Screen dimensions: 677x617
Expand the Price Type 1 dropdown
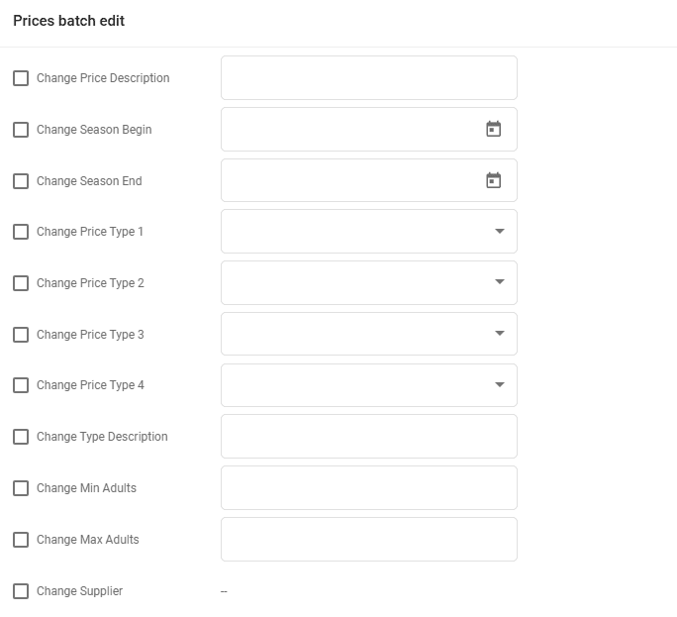point(499,232)
